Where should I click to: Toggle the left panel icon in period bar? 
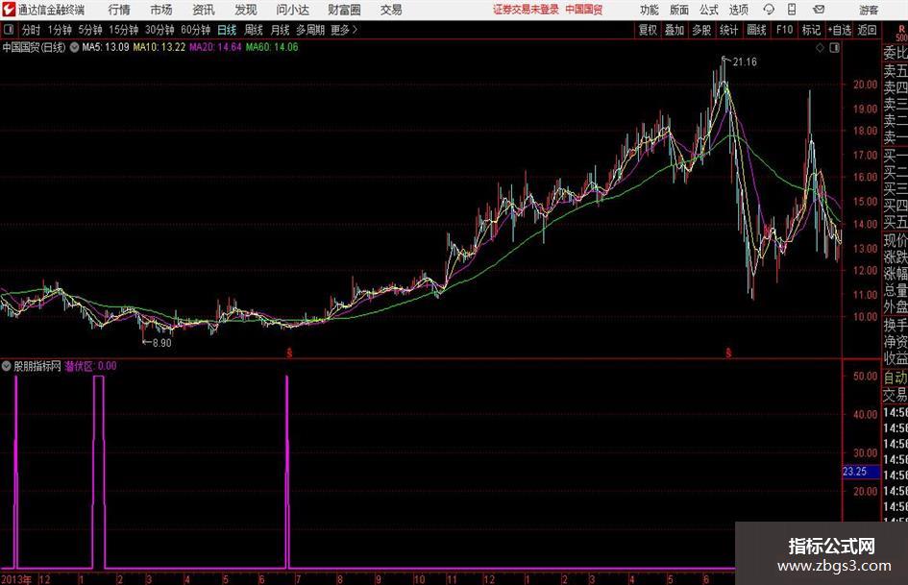[x=9, y=30]
